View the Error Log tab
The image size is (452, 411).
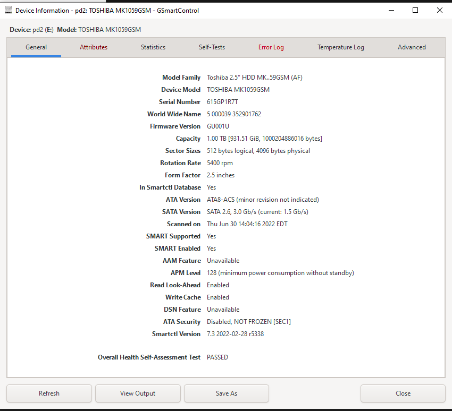pyautogui.click(x=271, y=47)
